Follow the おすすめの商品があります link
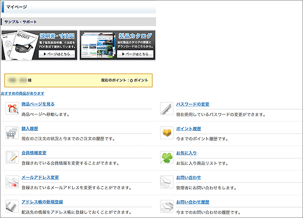The width and height of the screenshot is (303, 218). click(x=23, y=93)
